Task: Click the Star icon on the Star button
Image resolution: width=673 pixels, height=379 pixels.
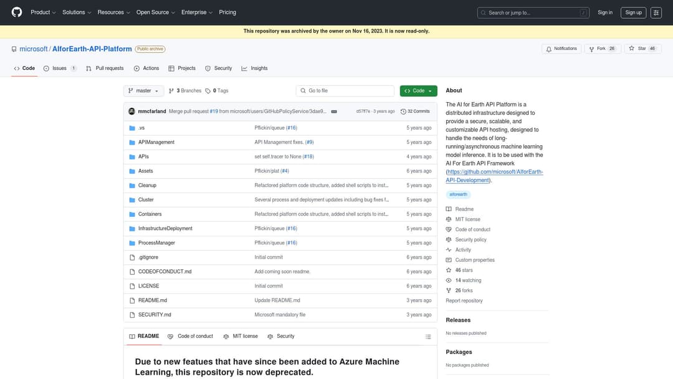Action: pos(631,49)
